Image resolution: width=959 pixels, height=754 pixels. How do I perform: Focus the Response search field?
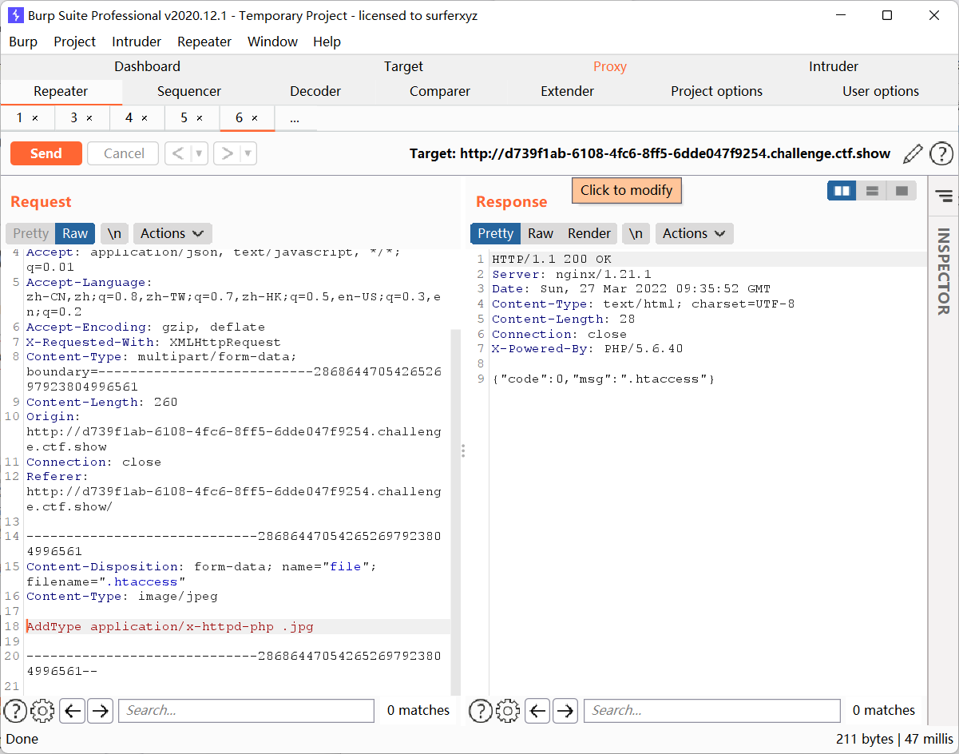coord(711,710)
